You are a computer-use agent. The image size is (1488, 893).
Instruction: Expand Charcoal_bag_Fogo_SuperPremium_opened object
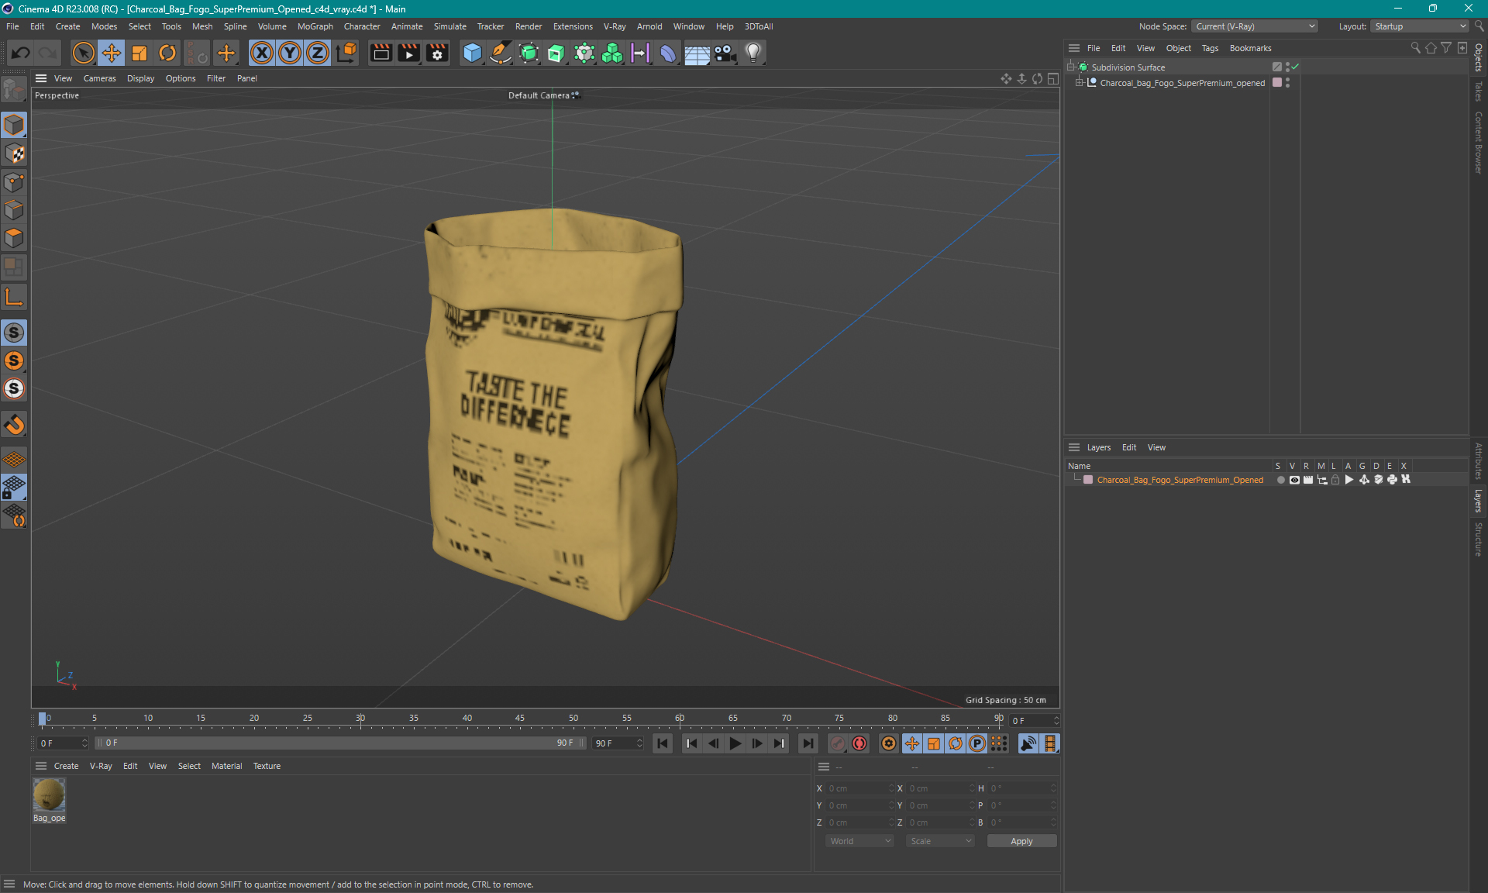coord(1079,82)
